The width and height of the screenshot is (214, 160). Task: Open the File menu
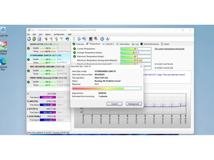coord(29,34)
